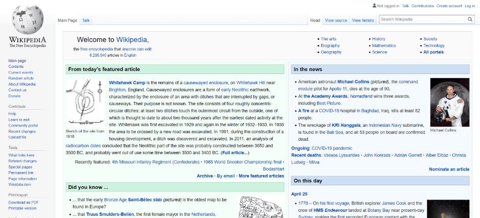This screenshot has height=218, width=480.
Task: Open COVID-19 pandemic ongoing link
Action: [332, 148]
